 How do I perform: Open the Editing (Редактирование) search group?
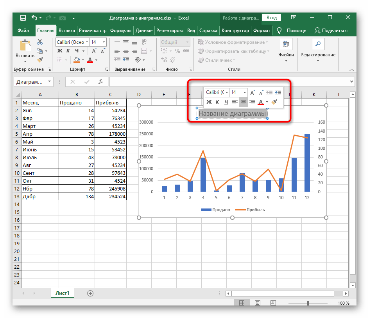[x=318, y=50]
